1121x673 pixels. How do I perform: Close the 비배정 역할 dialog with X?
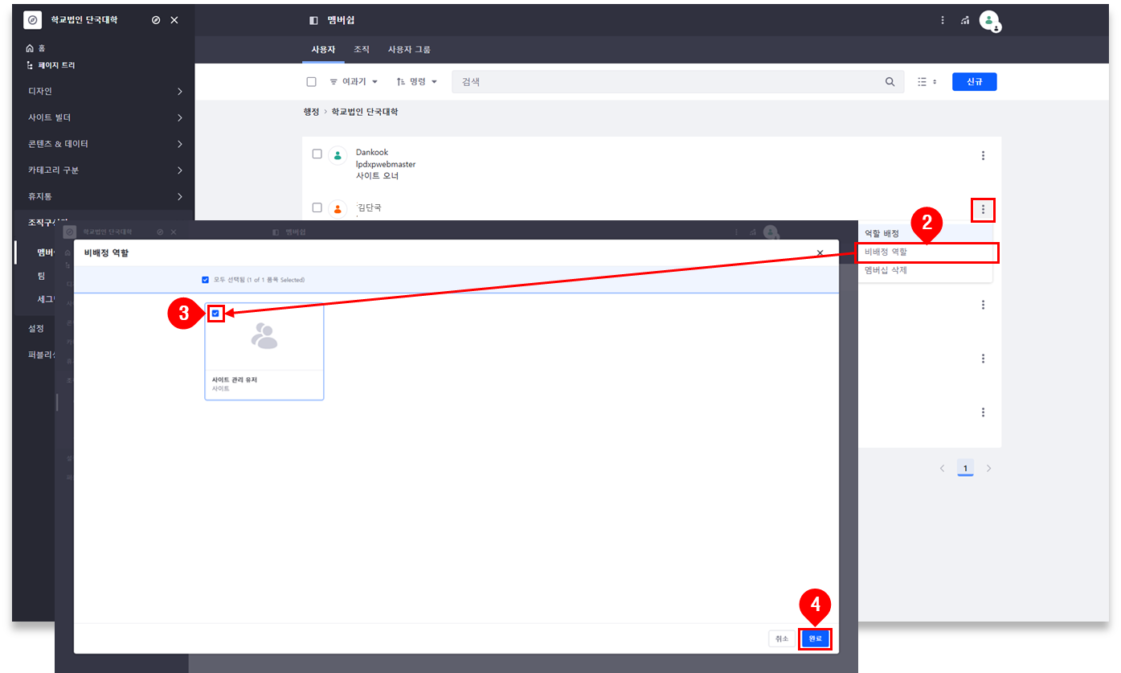[820, 252]
